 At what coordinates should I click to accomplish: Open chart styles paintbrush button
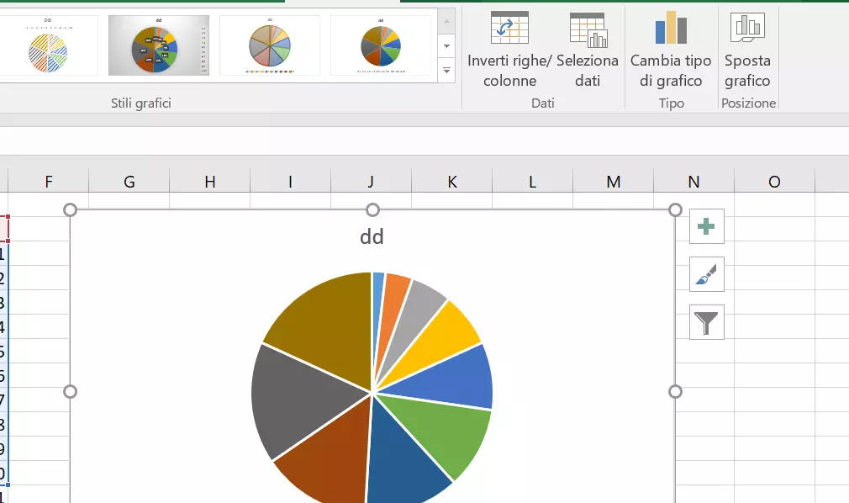tap(707, 274)
